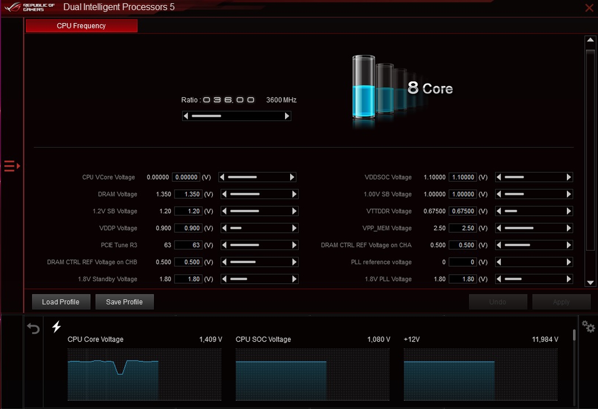Edit the 1.8V Standby Voltage input field
Screen dimensions: 598x409
coord(188,279)
